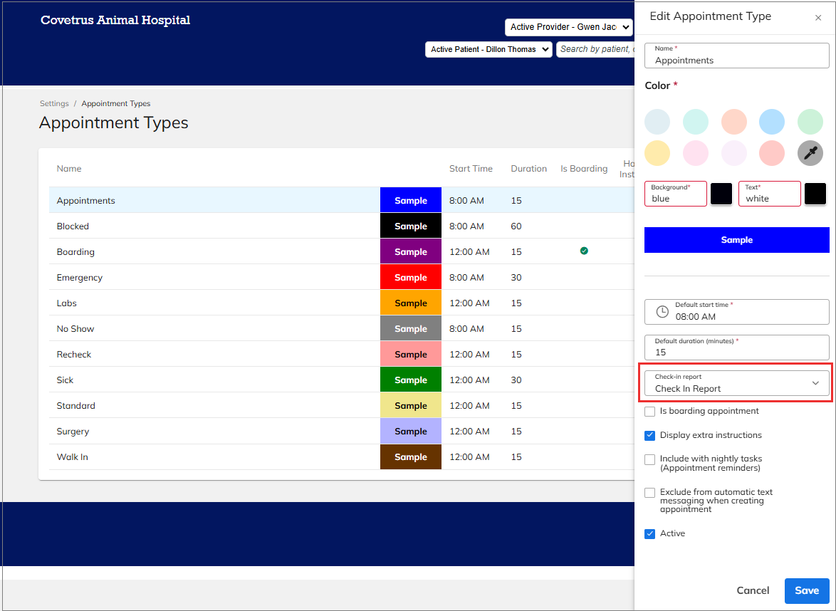Click the brown Walk In Sample swatch

coord(411,457)
